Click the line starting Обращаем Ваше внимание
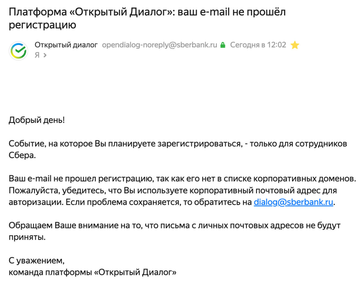This screenshot has width=361, height=300. pyautogui.click(x=174, y=225)
